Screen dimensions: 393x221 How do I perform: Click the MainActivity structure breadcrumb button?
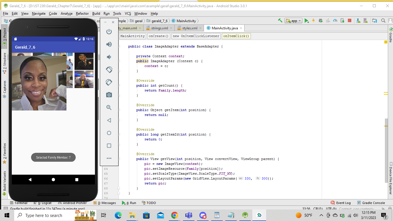click(x=132, y=36)
